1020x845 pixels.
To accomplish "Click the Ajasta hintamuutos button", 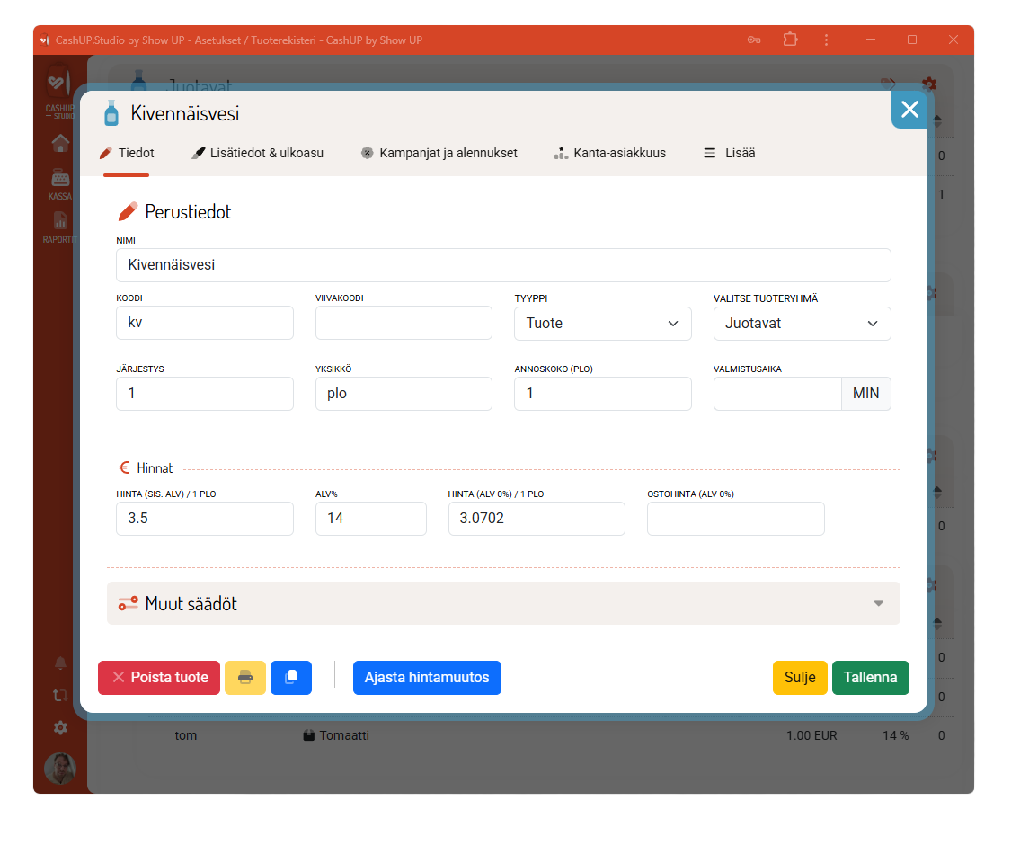I will [x=427, y=678].
